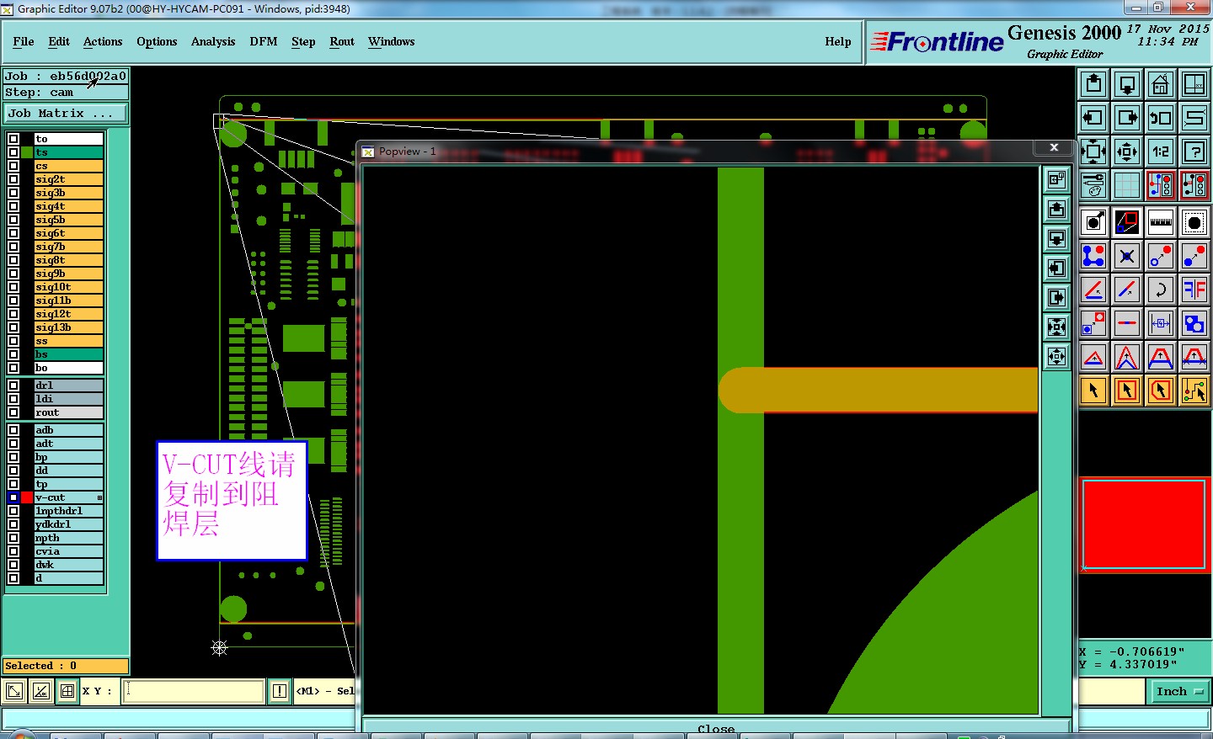Open the Windows menu
This screenshot has height=739, width=1213.
pos(392,41)
